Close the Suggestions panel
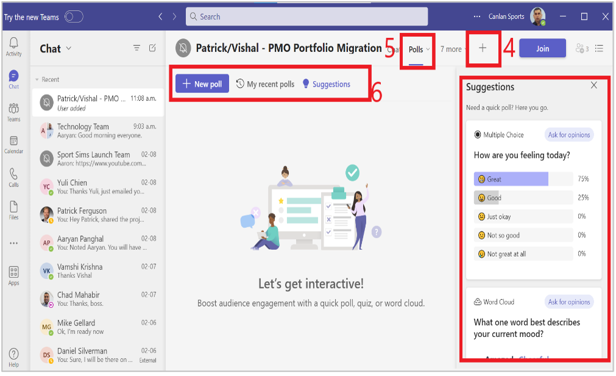 pos(593,85)
